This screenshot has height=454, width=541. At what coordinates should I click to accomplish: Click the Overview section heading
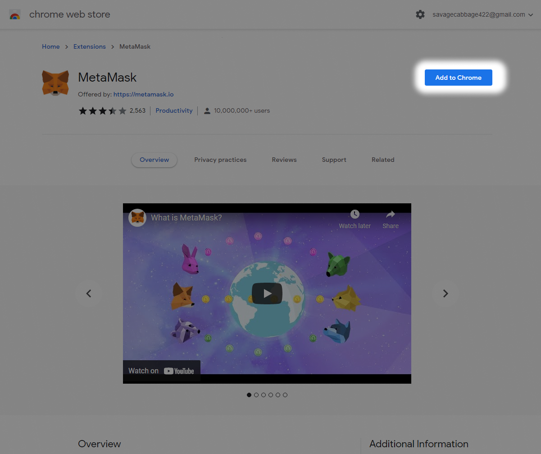[100, 444]
